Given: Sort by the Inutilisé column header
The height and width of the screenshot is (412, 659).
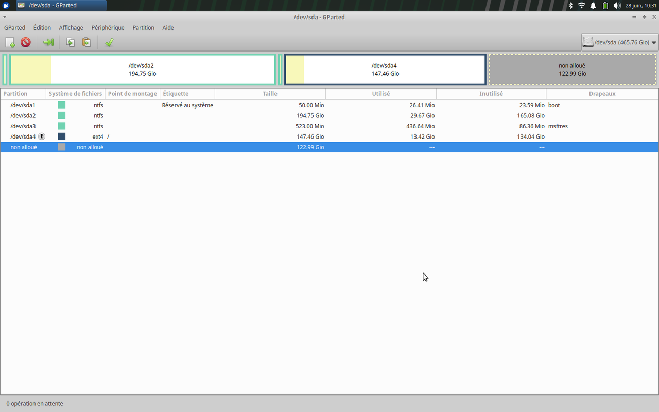Looking at the screenshot, I should coord(491,94).
